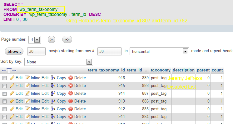Select the post_tag cell in row 914
The image size is (233, 124).
coord(161,94)
